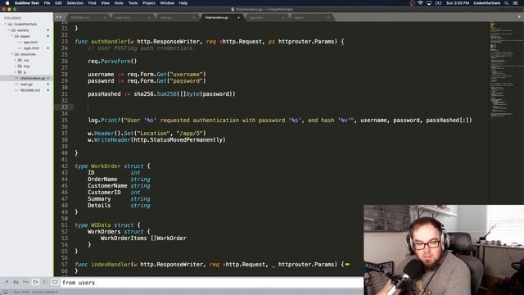Screen dimensions: 524x295
Task: Toggle in-selection search option
Action: [x=45, y=282]
